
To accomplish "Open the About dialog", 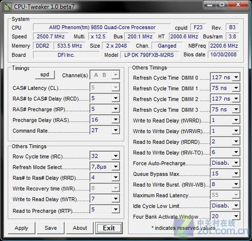I will coord(80,228).
